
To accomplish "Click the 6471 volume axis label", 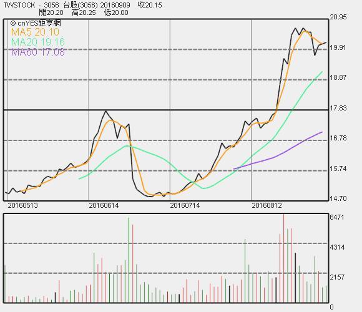I will 337,217.
